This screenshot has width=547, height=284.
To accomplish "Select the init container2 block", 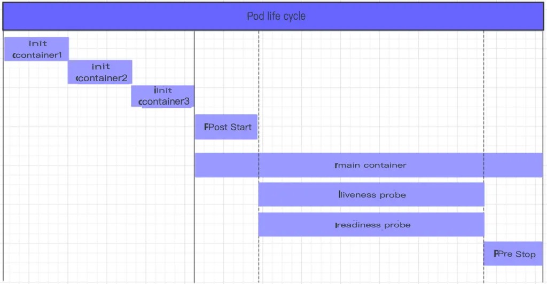I will (100, 72).
